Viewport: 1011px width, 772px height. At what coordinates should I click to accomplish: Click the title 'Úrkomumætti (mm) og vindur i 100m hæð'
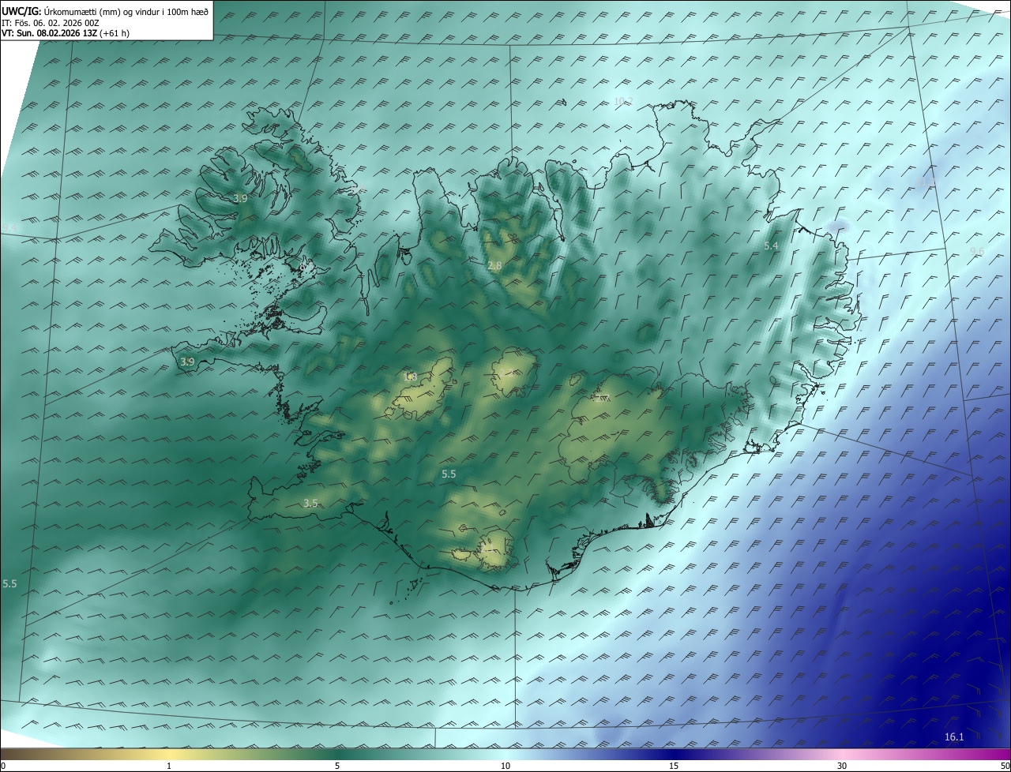[126, 11]
